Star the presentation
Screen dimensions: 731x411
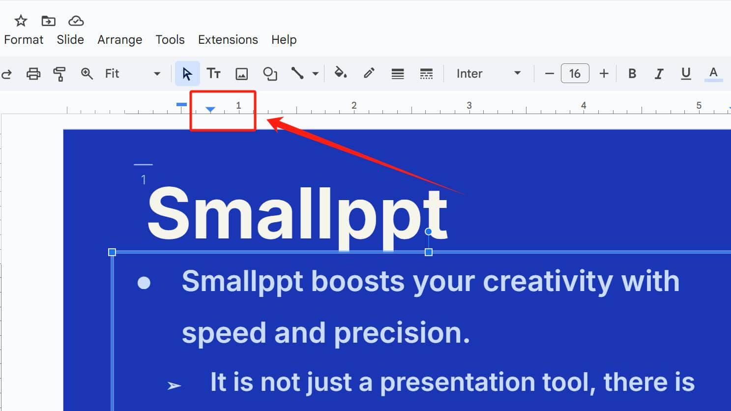(21, 21)
